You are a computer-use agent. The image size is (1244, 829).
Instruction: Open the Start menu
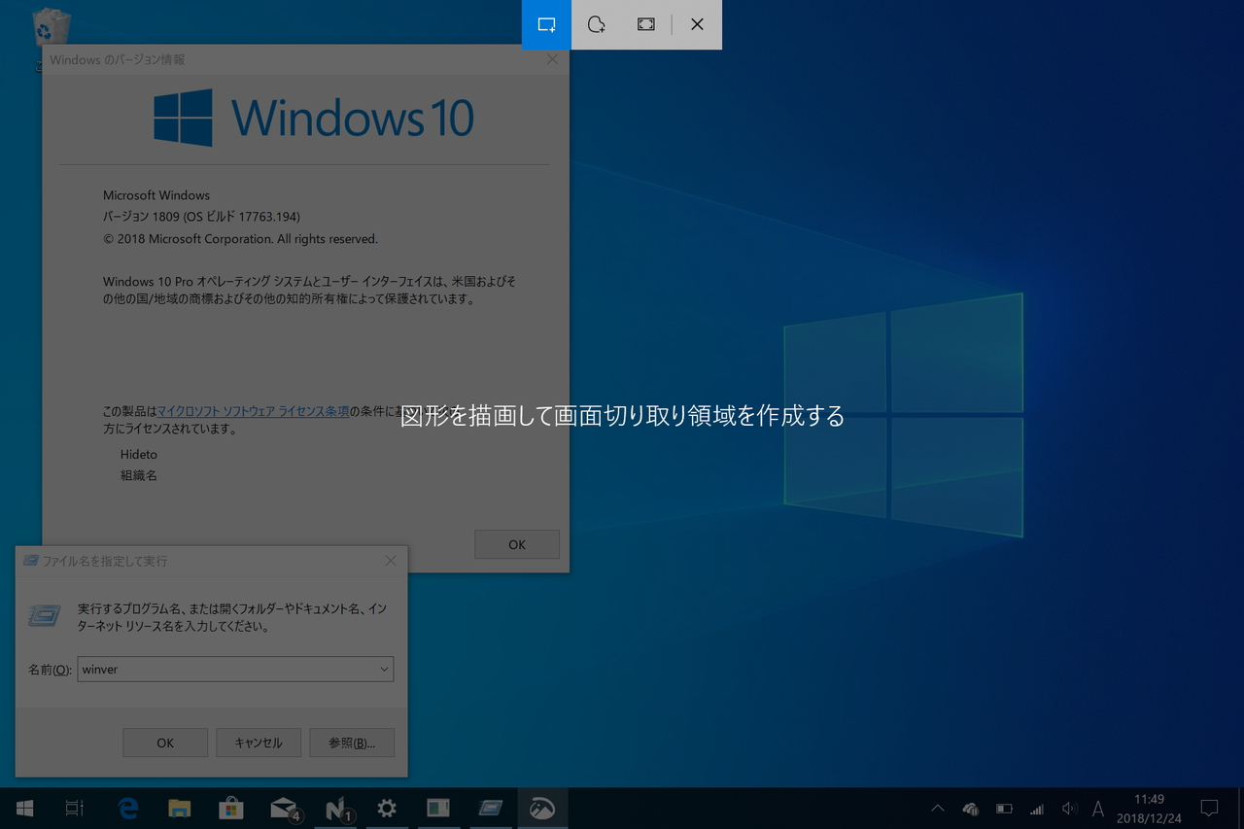(25, 808)
